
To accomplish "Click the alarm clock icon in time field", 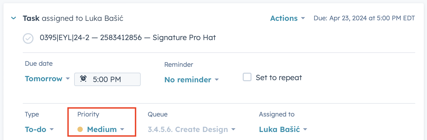I will (x=83, y=79).
